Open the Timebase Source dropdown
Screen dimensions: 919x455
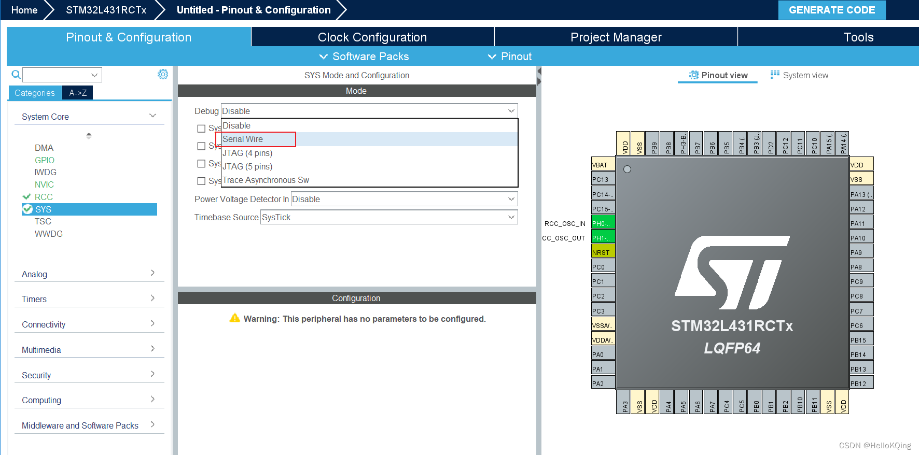click(389, 217)
